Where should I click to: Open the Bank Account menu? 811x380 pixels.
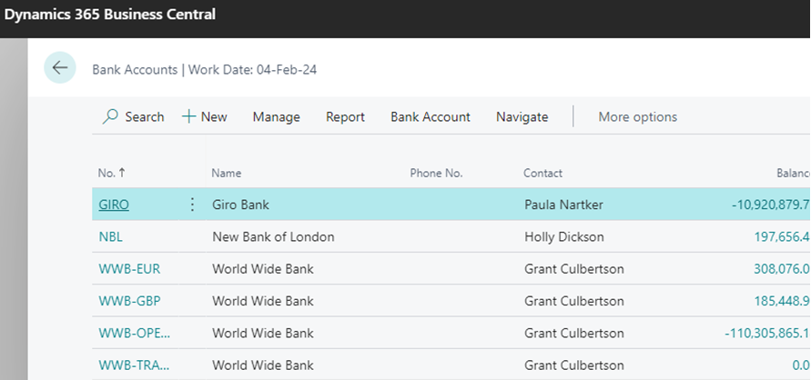(431, 117)
